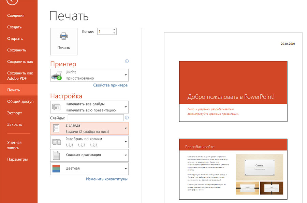The height and width of the screenshot is (203, 307).
Task: Expand the BiPrint printer dropdown
Action: [x=126, y=75]
